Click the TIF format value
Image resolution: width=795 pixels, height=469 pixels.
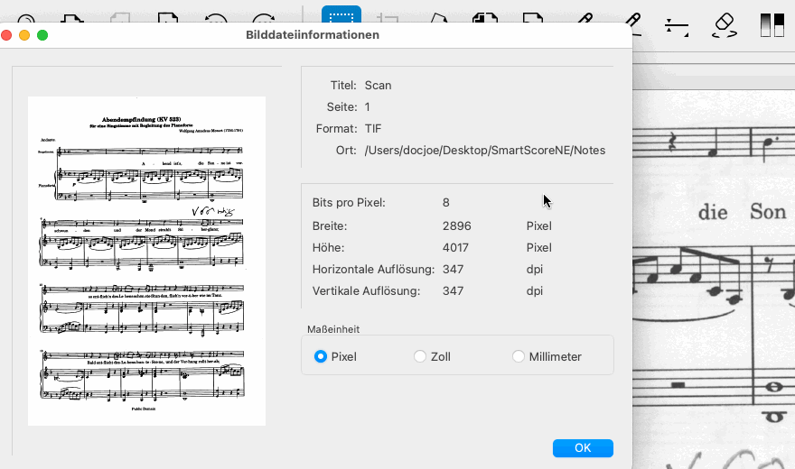click(x=373, y=129)
